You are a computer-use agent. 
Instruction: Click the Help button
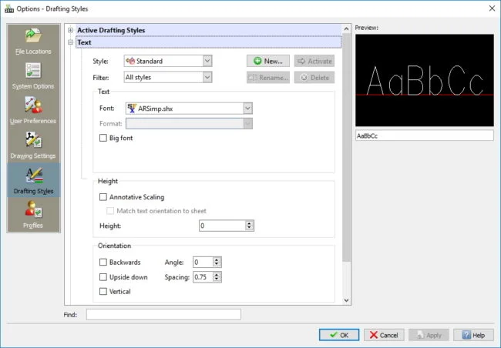pos(473,335)
